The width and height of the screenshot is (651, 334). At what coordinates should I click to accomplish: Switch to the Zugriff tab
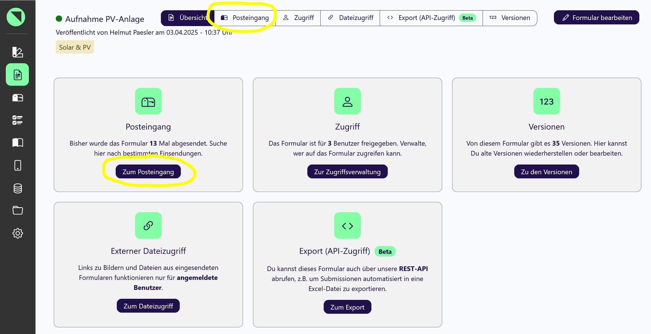[x=298, y=18]
